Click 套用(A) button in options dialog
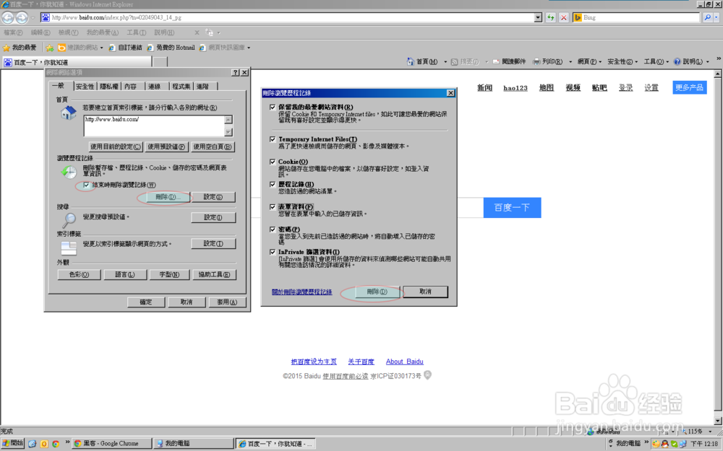This screenshot has width=723, height=451. pyautogui.click(x=227, y=302)
